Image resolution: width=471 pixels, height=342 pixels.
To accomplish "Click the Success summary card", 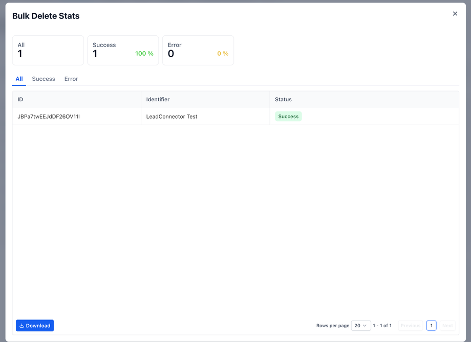I will point(123,50).
